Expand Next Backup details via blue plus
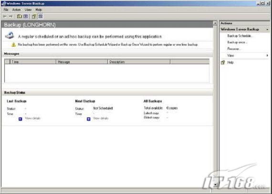The width and height of the screenshot is (272, 194). tap(89, 119)
